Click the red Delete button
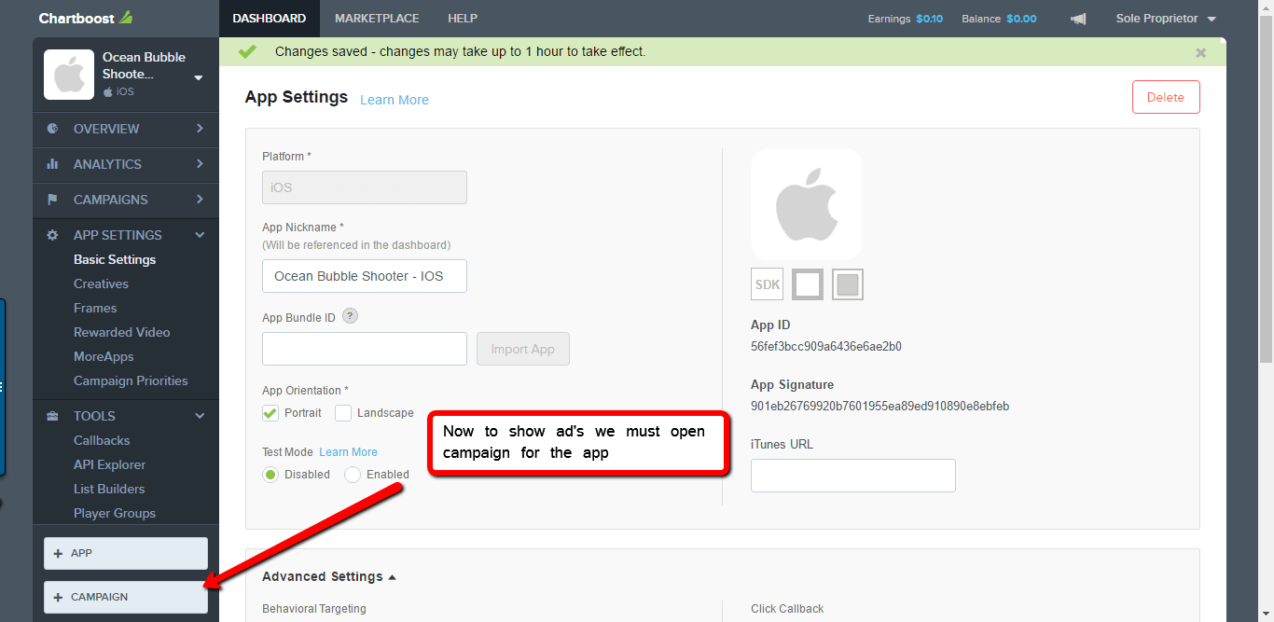The height and width of the screenshot is (622, 1274). pyautogui.click(x=1166, y=97)
